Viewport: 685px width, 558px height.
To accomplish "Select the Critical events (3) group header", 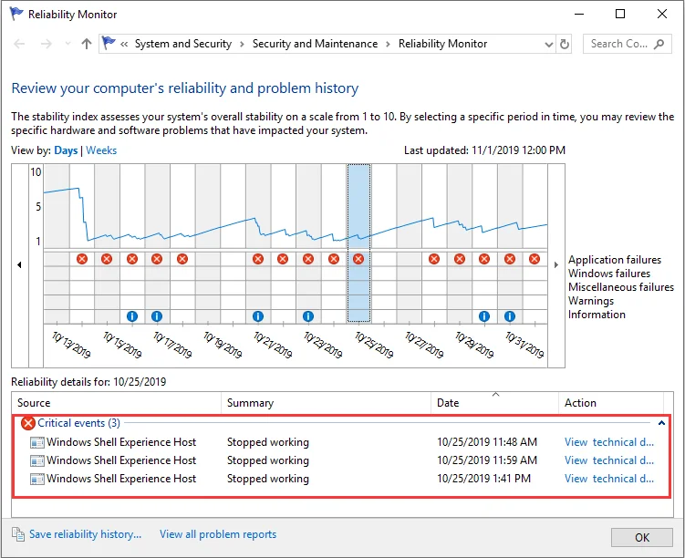I will (78, 423).
